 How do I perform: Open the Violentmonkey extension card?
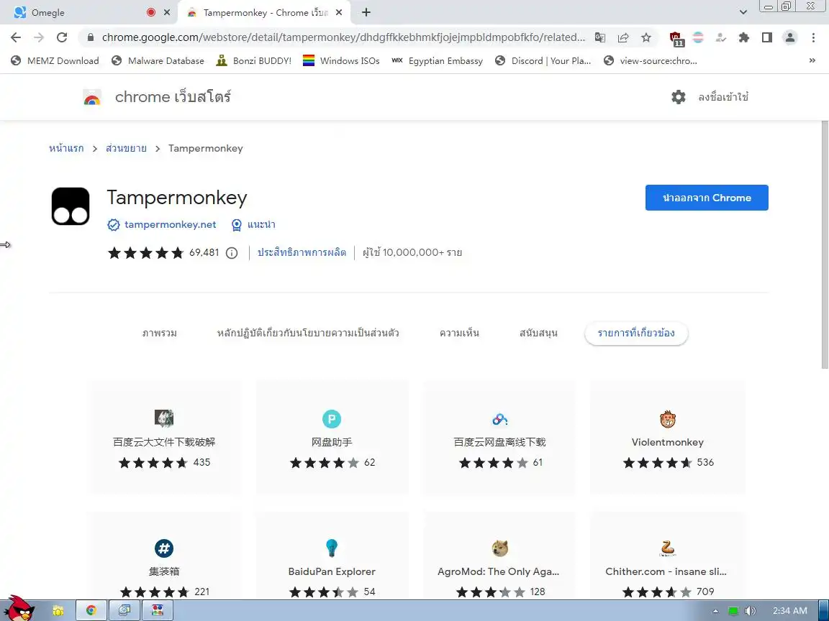667,437
